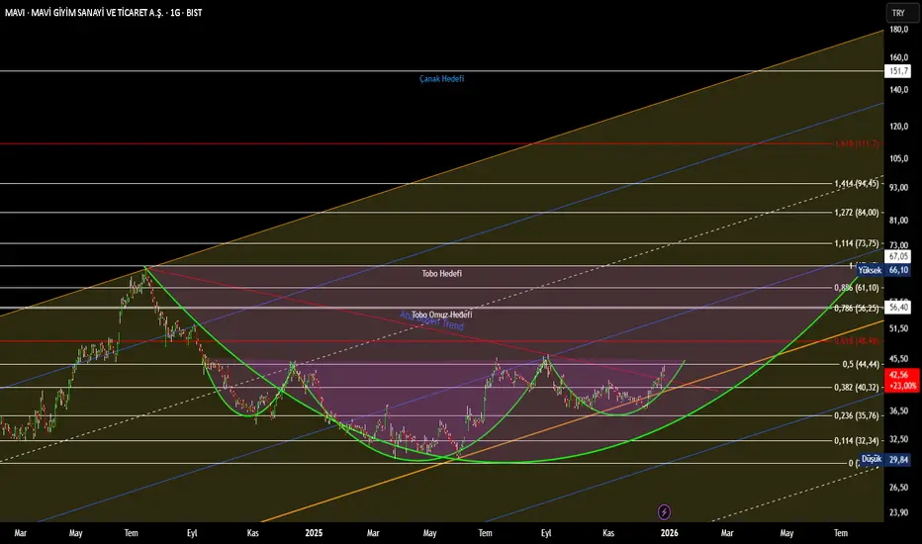922x544 pixels.
Task: Select the Tobo Omuz Hedefi label
Action: point(442,315)
